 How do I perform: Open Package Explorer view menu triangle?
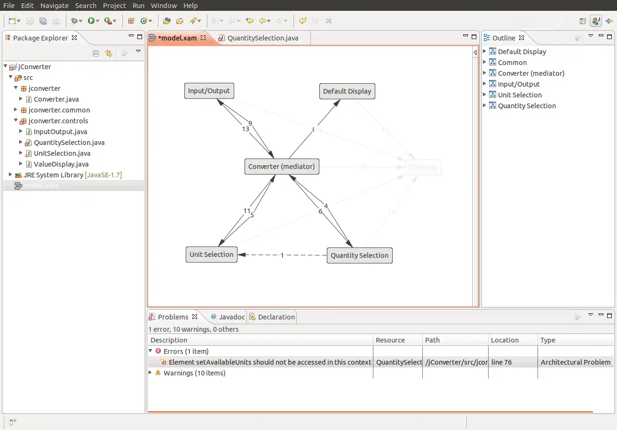click(138, 51)
